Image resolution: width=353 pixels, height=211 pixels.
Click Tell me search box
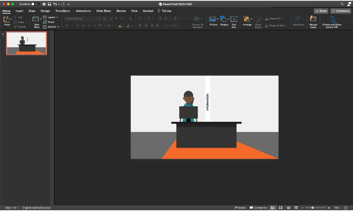164,11
